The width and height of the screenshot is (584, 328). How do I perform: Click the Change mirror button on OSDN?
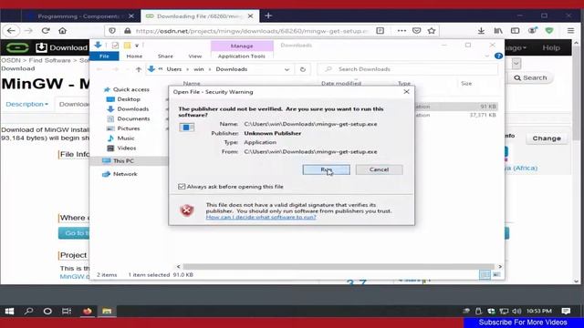pyautogui.click(x=547, y=138)
